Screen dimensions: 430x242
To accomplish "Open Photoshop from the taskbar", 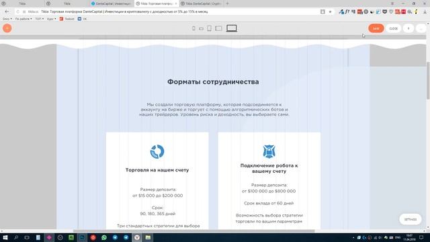I will [82, 237].
